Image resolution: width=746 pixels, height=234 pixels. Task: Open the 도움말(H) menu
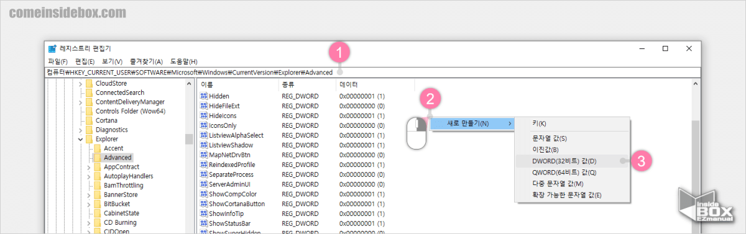pyautogui.click(x=184, y=61)
